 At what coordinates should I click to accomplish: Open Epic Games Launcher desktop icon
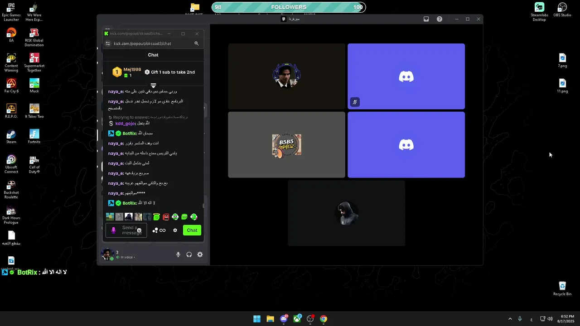click(11, 12)
